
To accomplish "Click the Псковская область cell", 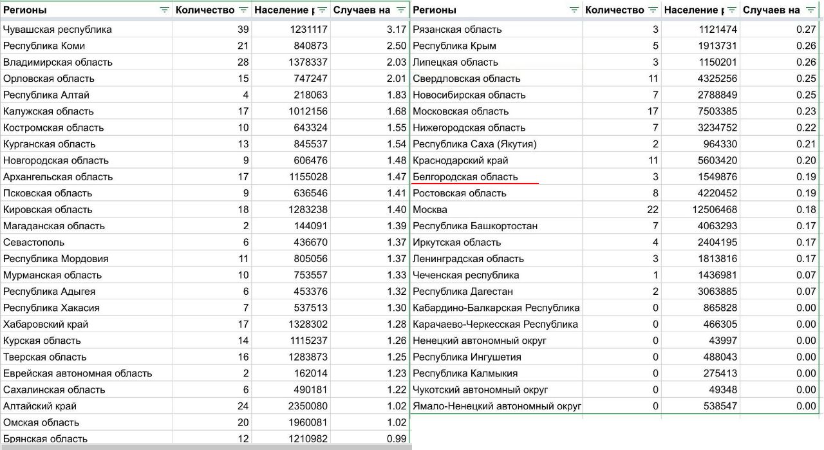I will click(x=86, y=193).
